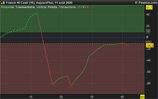This screenshot has width=158, height=99.
Task: Click the 40 label on vertical axis
Action: point(148,14)
